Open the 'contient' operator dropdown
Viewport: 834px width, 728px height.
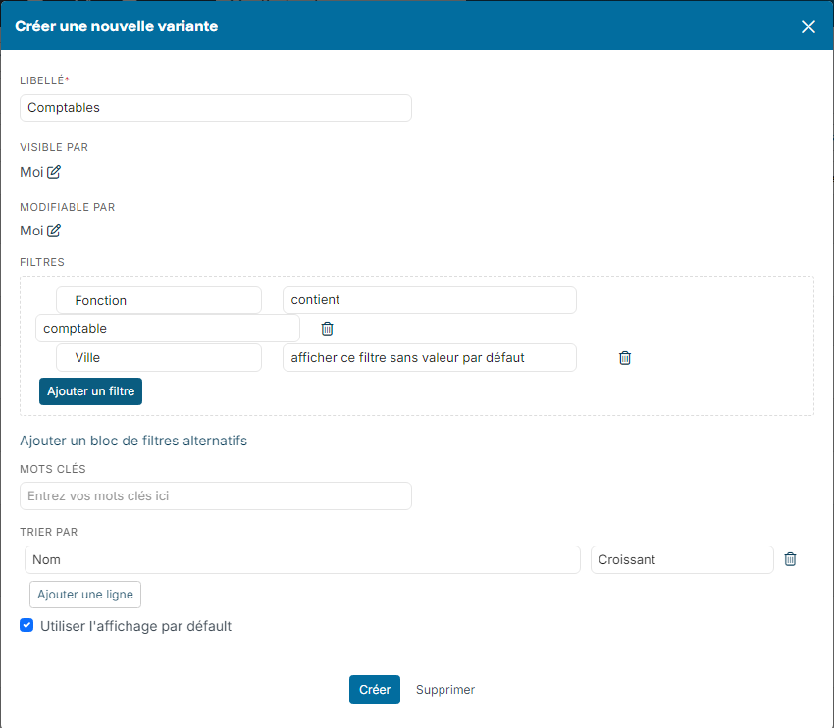coord(429,300)
